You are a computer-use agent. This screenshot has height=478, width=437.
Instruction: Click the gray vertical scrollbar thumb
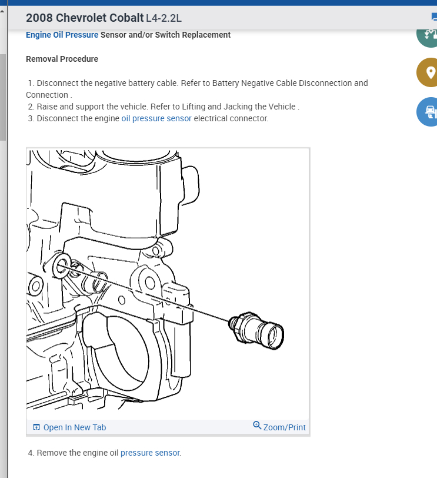(3, 97)
